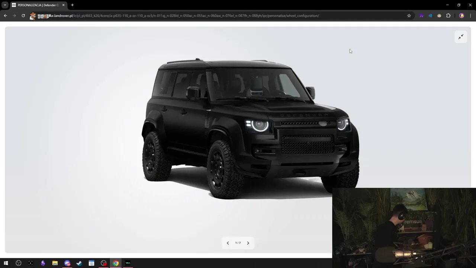Open the Windows Start menu
The height and width of the screenshot is (268, 476).
tap(6, 263)
